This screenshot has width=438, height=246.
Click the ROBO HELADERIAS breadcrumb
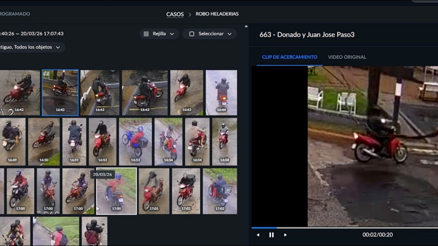coord(217,14)
